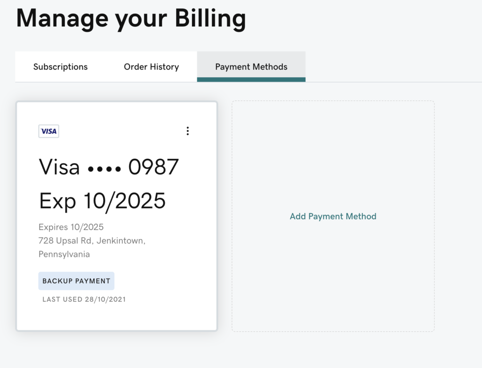Click the Manage your Billing heading

click(x=131, y=19)
